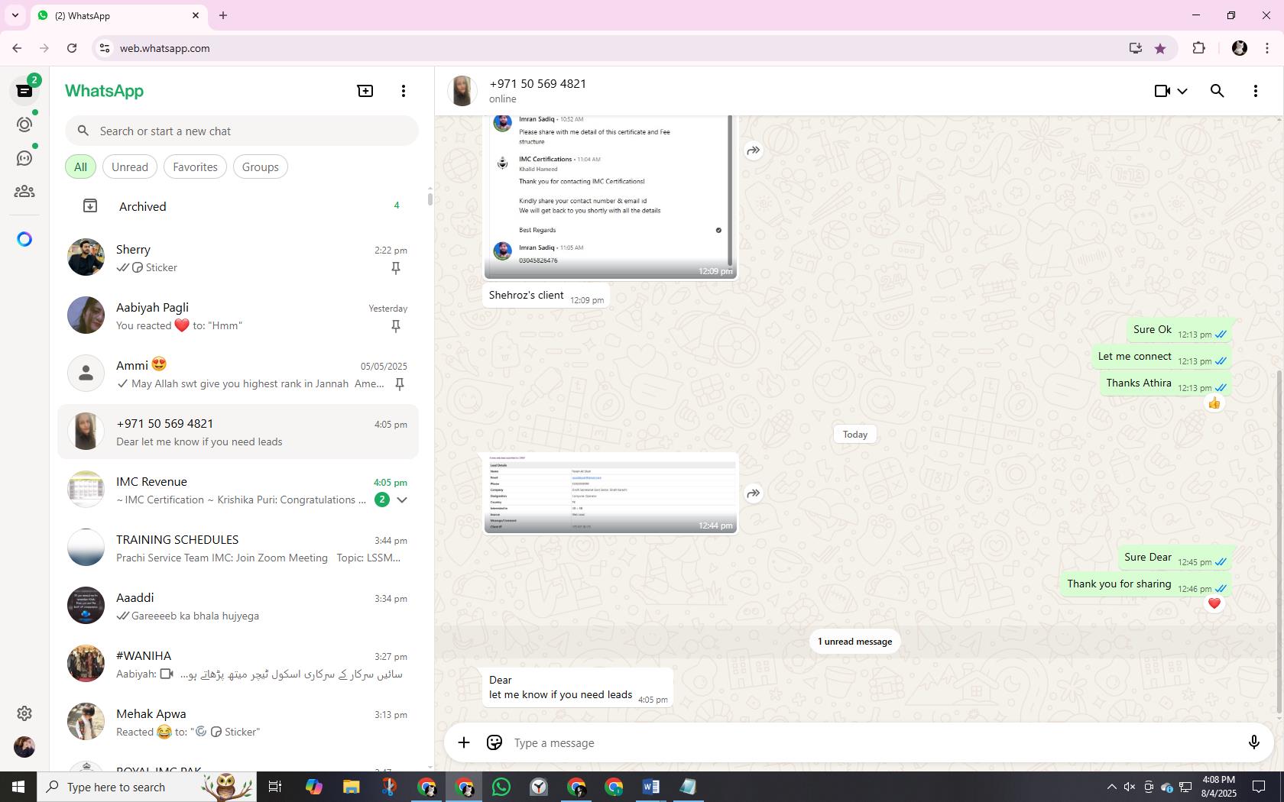Screen dimensions: 1284x802
Task: Forward the 12:44 pm lead details image
Action: coord(754,493)
